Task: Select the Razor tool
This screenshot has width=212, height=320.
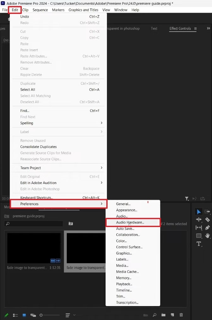Action: pos(208,219)
